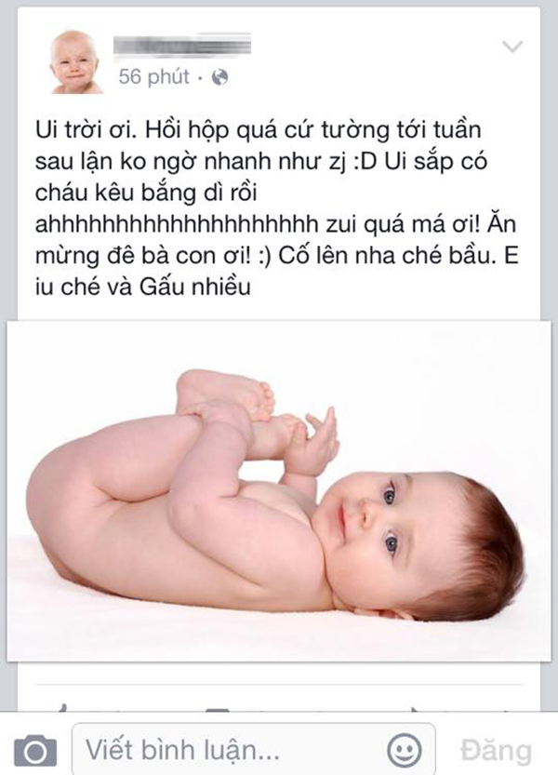Open the poster's baby profile picture
The height and width of the screenshot is (775, 558).
76,61
